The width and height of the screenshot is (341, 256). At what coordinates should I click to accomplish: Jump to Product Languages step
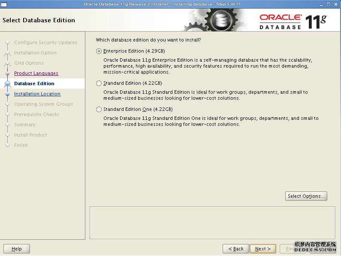point(36,73)
